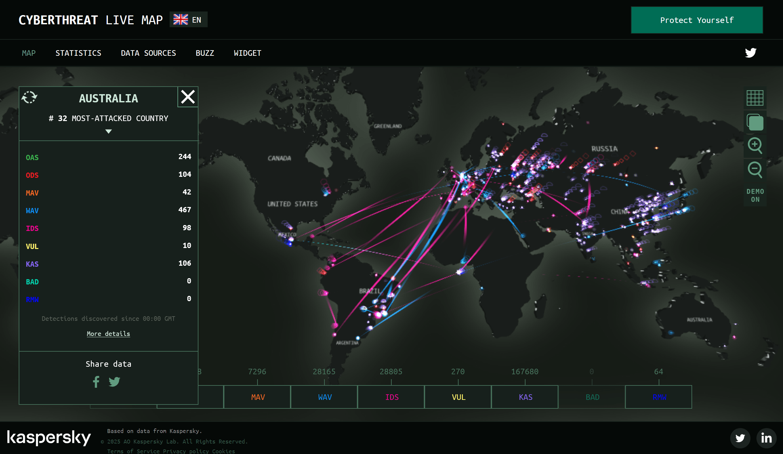
Task: Toggle the BAD detection filter
Action: 592,397
